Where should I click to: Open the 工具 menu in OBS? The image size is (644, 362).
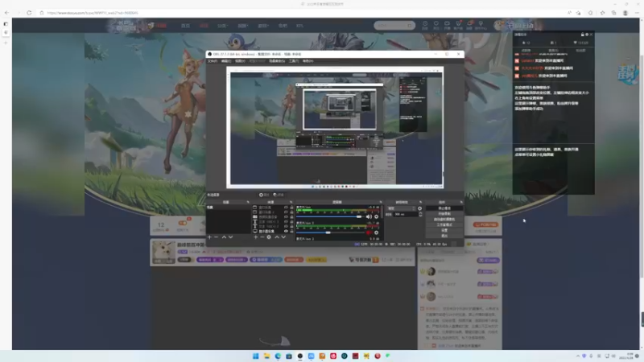tap(294, 61)
